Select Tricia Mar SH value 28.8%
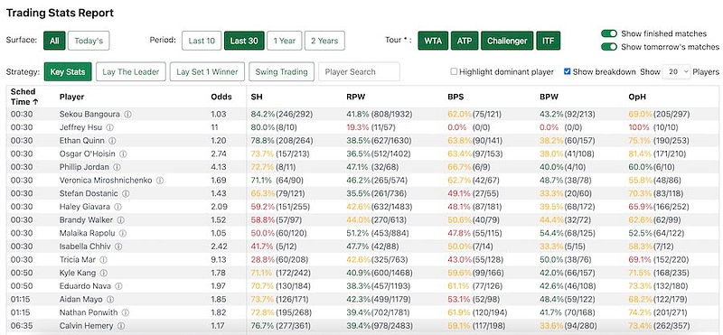Screen dimensions: 723x335 [262, 260]
